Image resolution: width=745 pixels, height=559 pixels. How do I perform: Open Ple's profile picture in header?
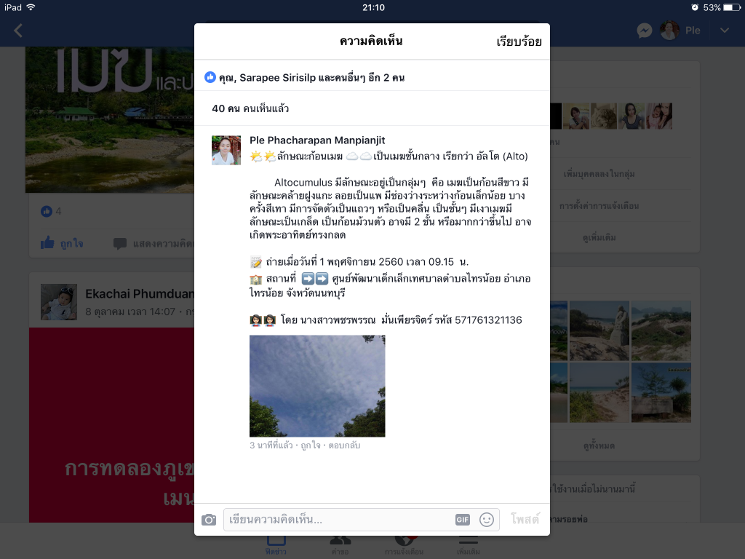[669, 31]
